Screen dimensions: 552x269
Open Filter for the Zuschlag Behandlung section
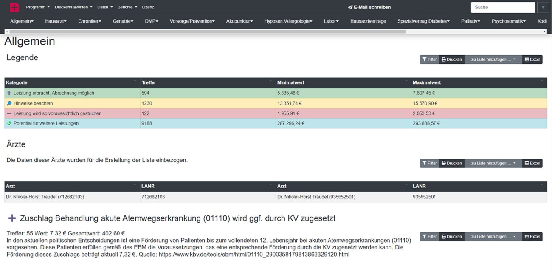[x=429, y=237]
